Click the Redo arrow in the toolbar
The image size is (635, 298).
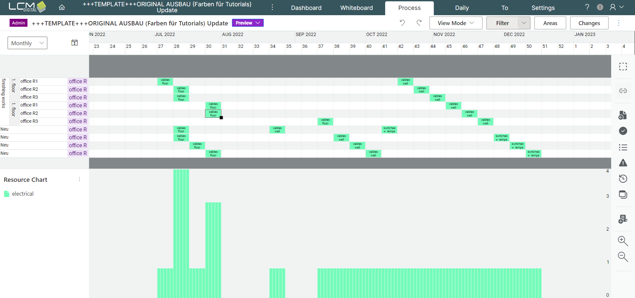pos(419,23)
